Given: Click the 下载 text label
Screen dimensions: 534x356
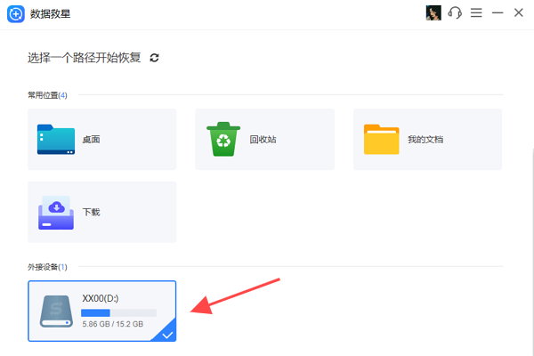Looking at the screenshot, I should (91, 213).
